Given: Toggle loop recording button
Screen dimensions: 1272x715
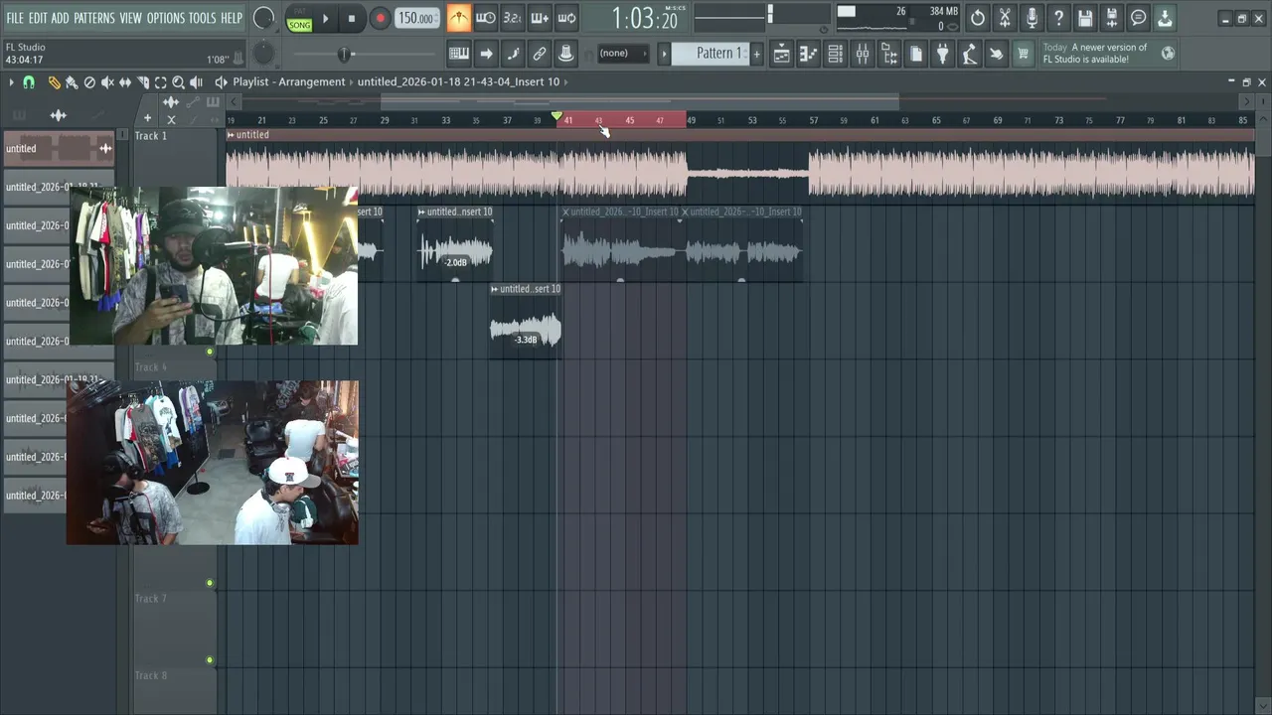Looking at the screenshot, I should pyautogui.click(x=566, y=18).
